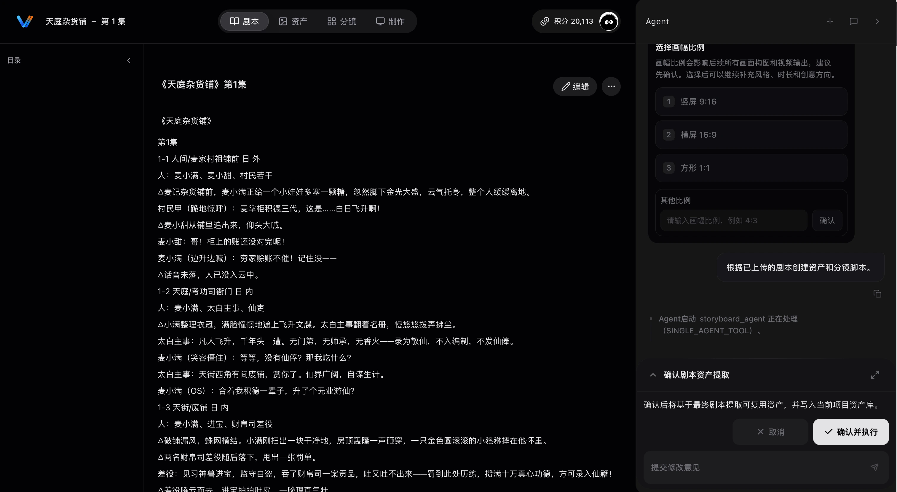
Task: Click the line 人：麦小满、麦小甜、村民若干
Action: (x=215, y=175)
